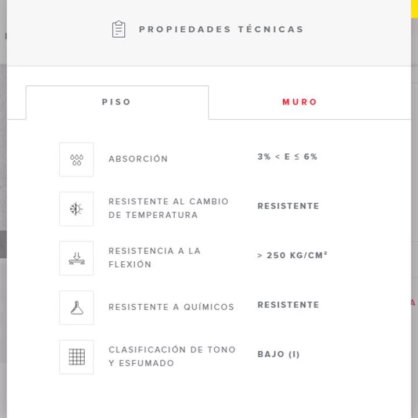Click the water drops absorption icon
This screenshot has height=418, width=418.
76,160
